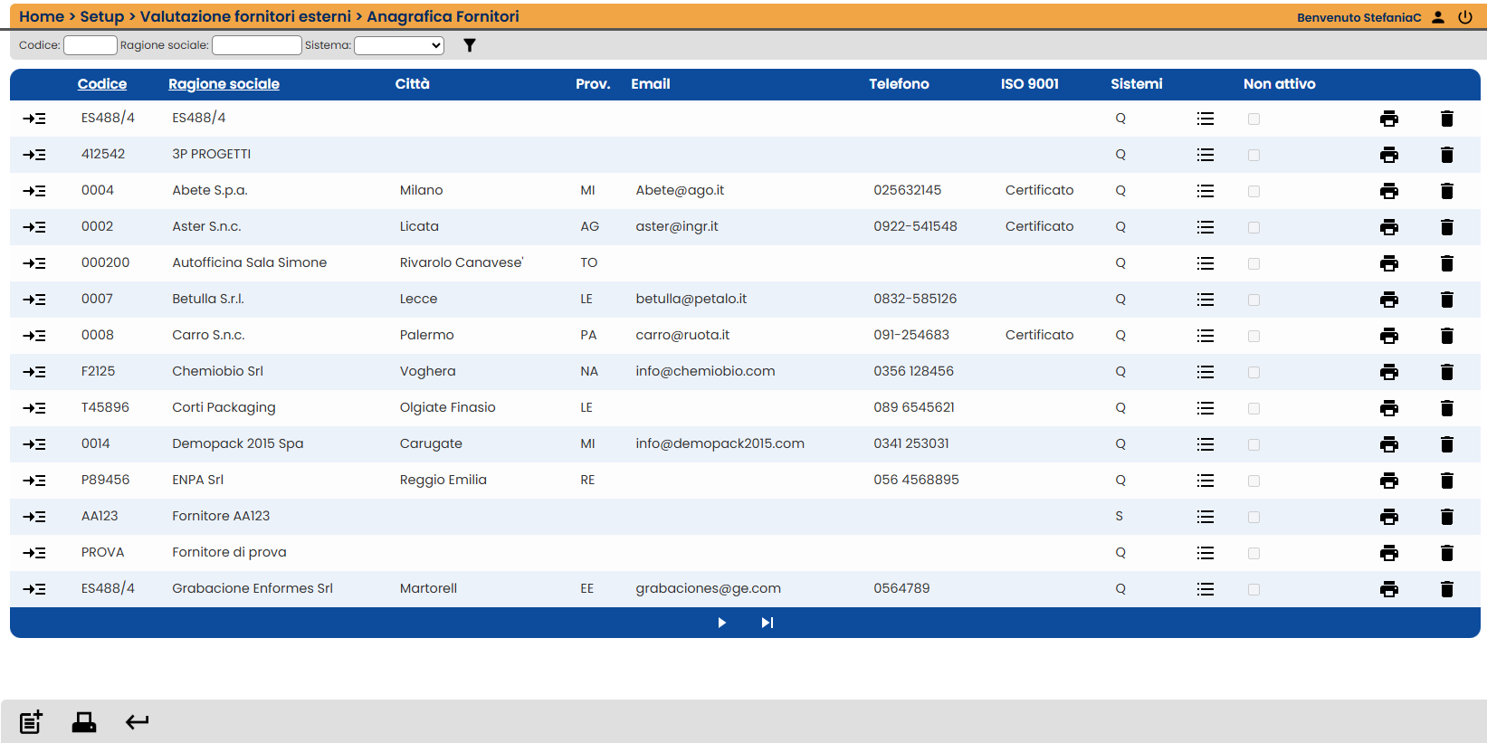Print the Fornitore AA123 record

[1389, 517]
